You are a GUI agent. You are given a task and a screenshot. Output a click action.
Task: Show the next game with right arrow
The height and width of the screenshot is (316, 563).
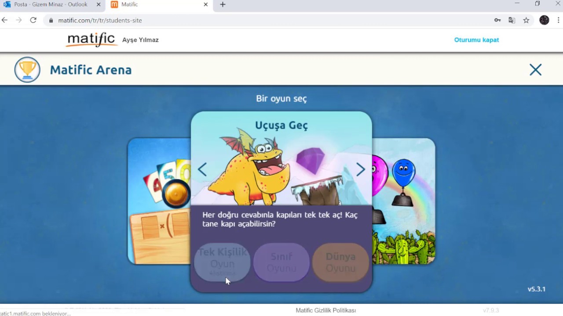(361, 169)
